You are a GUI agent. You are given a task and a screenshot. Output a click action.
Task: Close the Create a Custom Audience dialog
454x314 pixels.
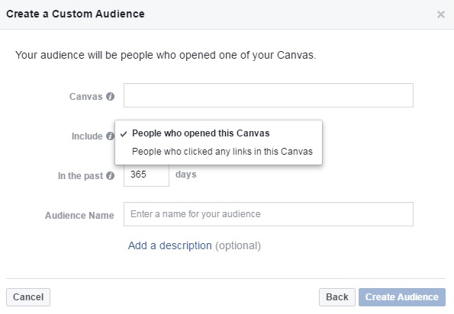pos(441,14)
